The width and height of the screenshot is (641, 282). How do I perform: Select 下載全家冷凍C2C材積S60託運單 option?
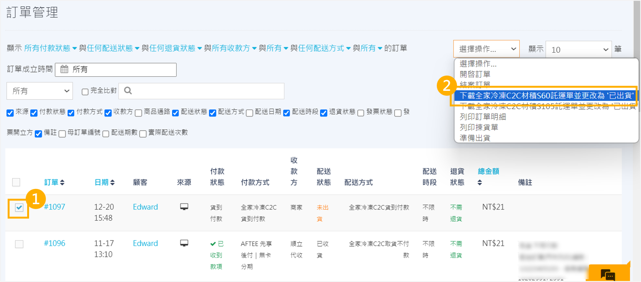pos(546,95)
